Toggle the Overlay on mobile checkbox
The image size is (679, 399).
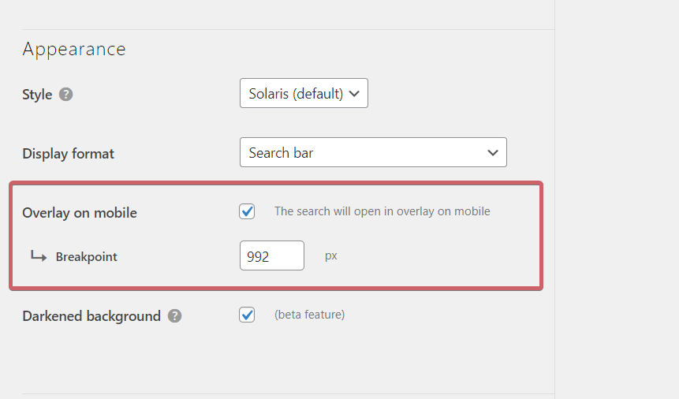(247, 211)
